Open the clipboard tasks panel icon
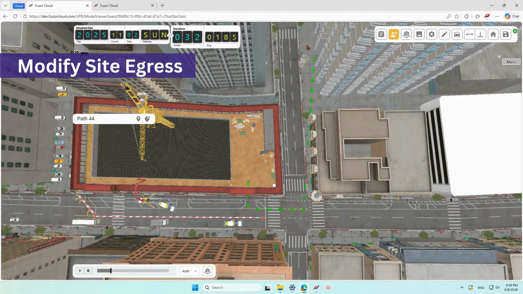Image resolution: width=523 pixels, height=294 pixels. point(381,34)
